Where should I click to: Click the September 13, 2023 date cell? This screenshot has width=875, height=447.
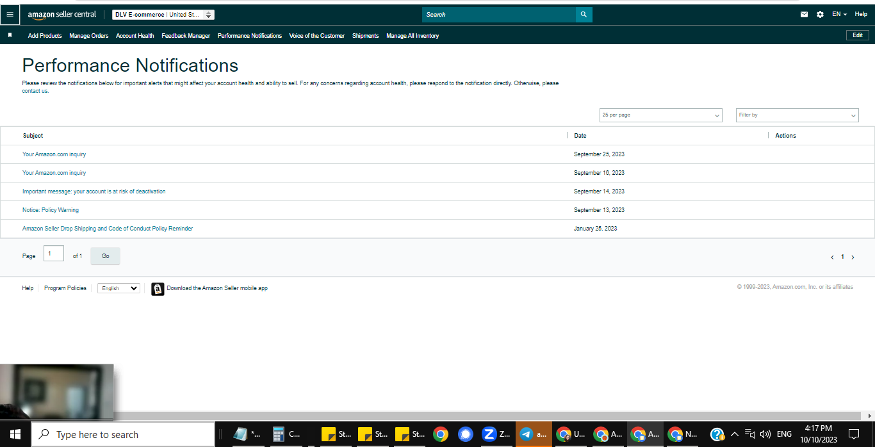tap(599, 210)
